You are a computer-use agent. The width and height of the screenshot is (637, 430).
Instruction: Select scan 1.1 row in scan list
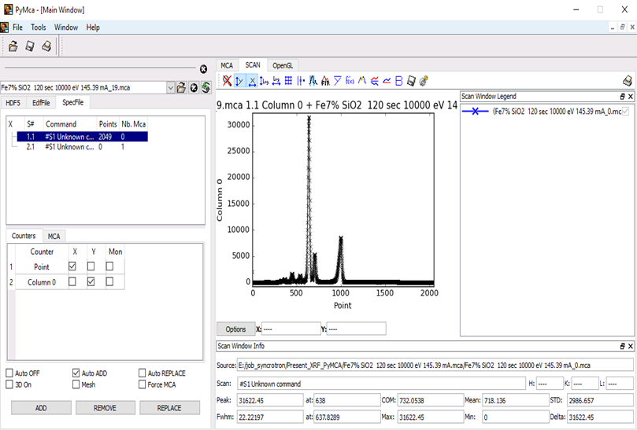82,137
